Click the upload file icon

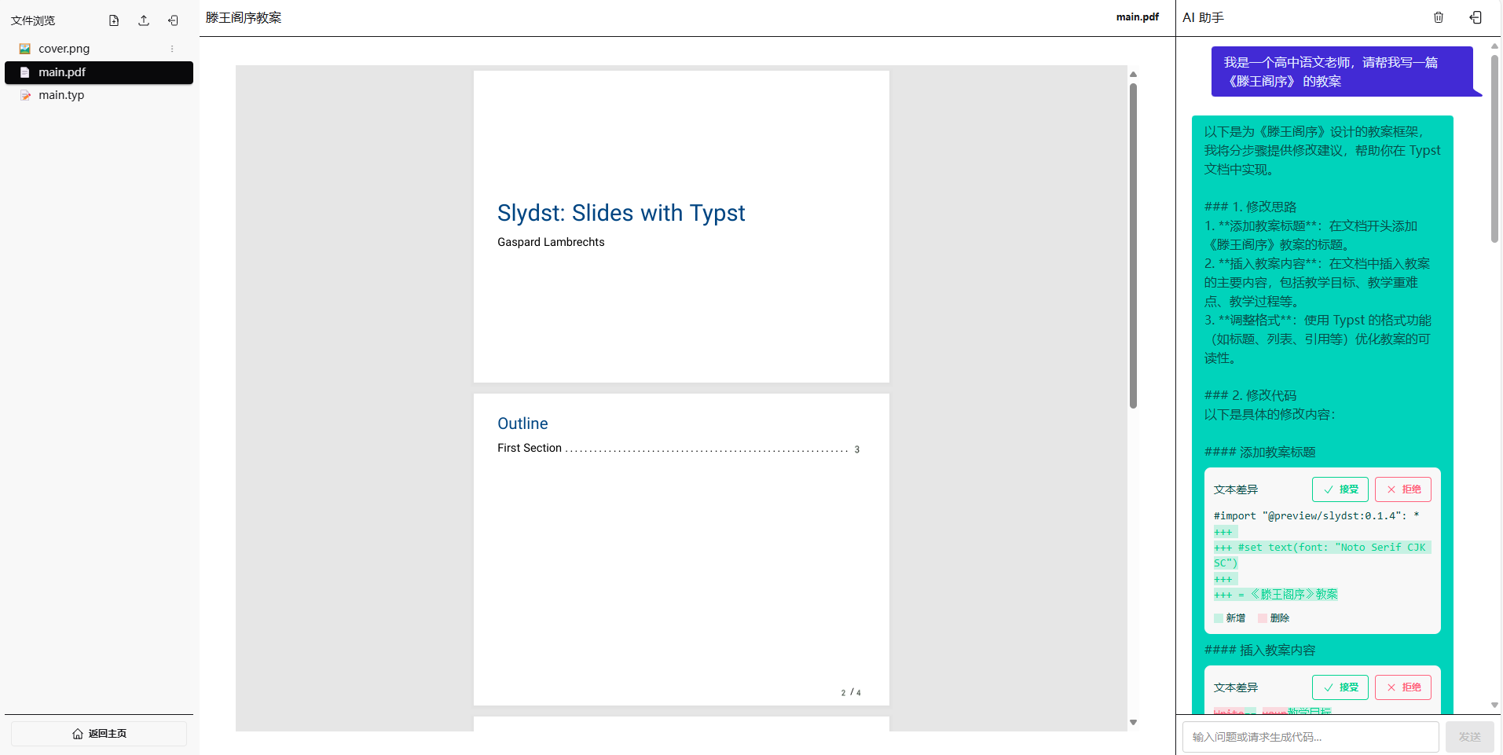pyautogui.click(x=144, y=20)
